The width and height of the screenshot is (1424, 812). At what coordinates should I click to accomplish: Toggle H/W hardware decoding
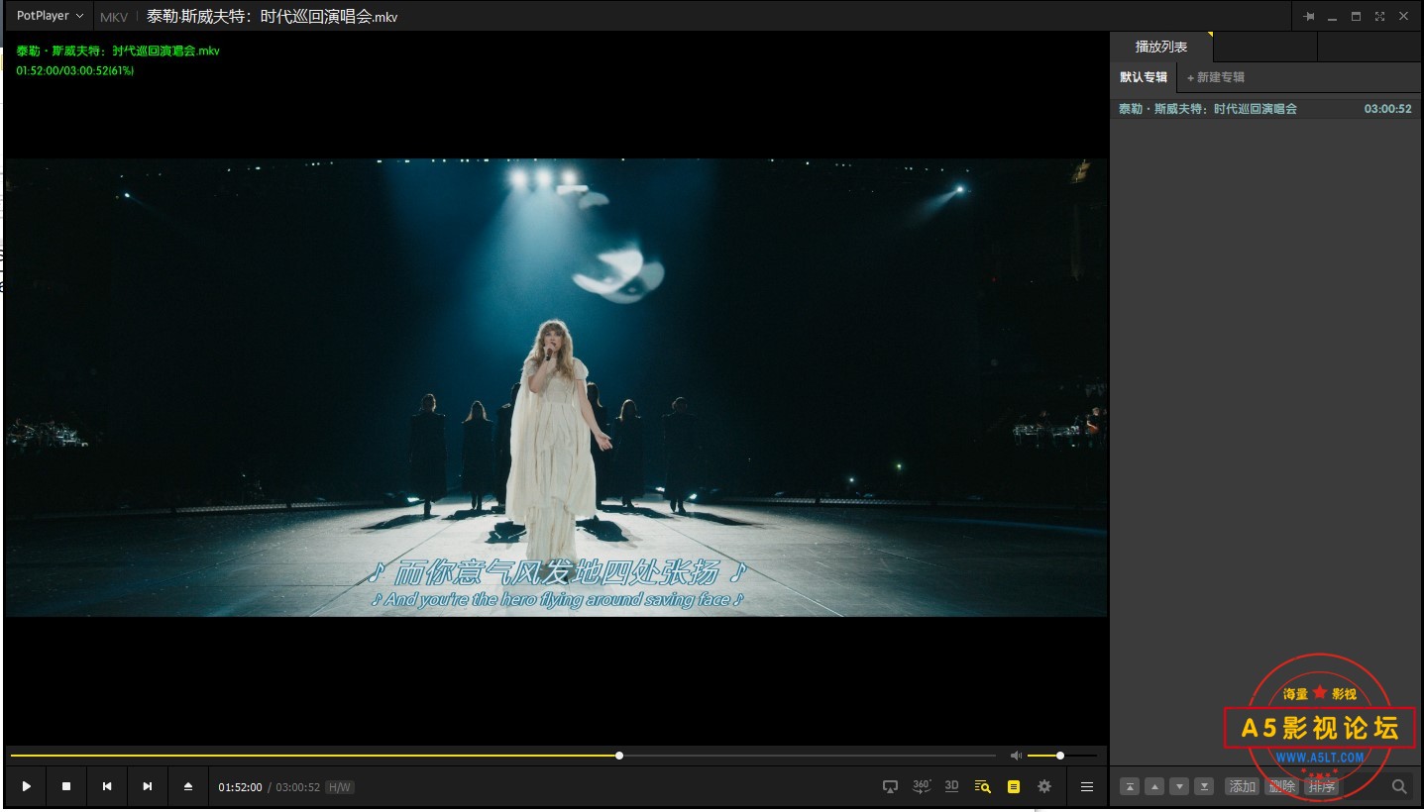(x=339, y=787)
